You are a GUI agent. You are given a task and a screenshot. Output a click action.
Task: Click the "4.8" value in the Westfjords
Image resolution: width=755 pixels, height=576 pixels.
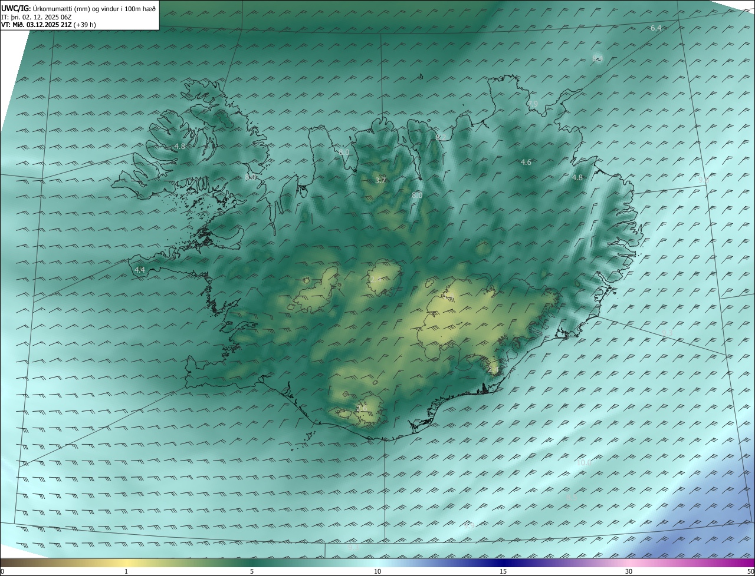(x=180, y=146)
